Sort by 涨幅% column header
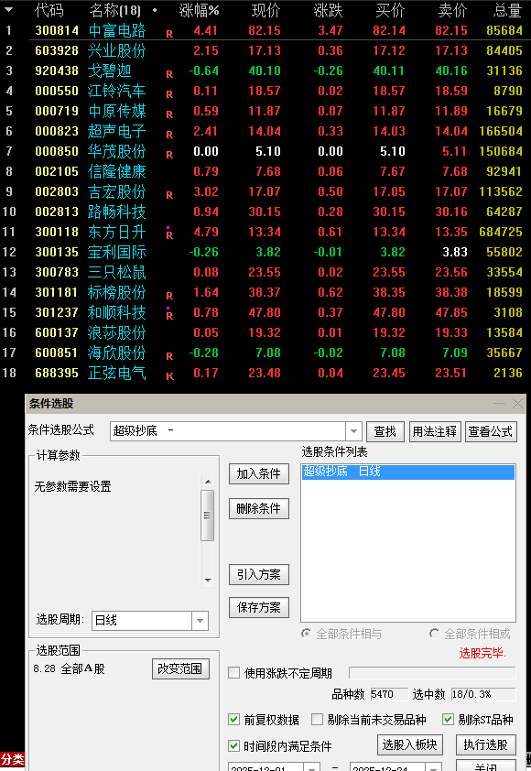 pos(199,10)
